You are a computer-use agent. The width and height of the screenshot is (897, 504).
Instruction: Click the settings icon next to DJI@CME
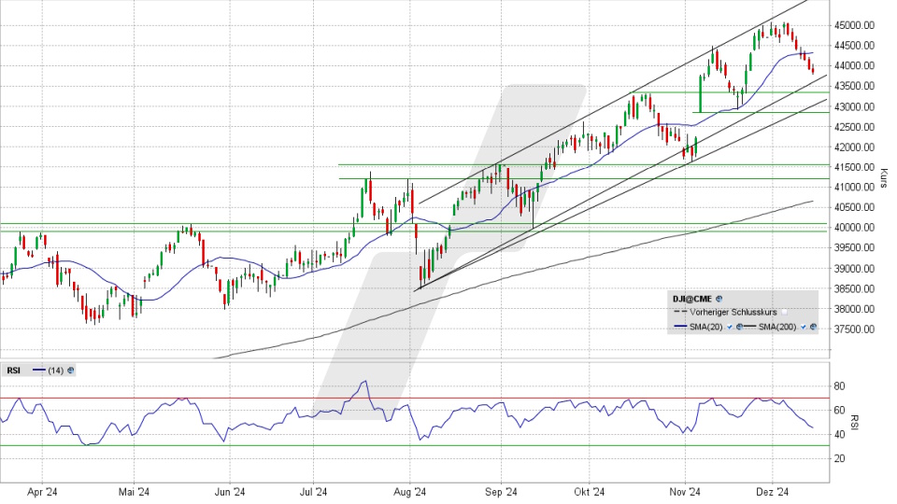[x=719, y=299]
